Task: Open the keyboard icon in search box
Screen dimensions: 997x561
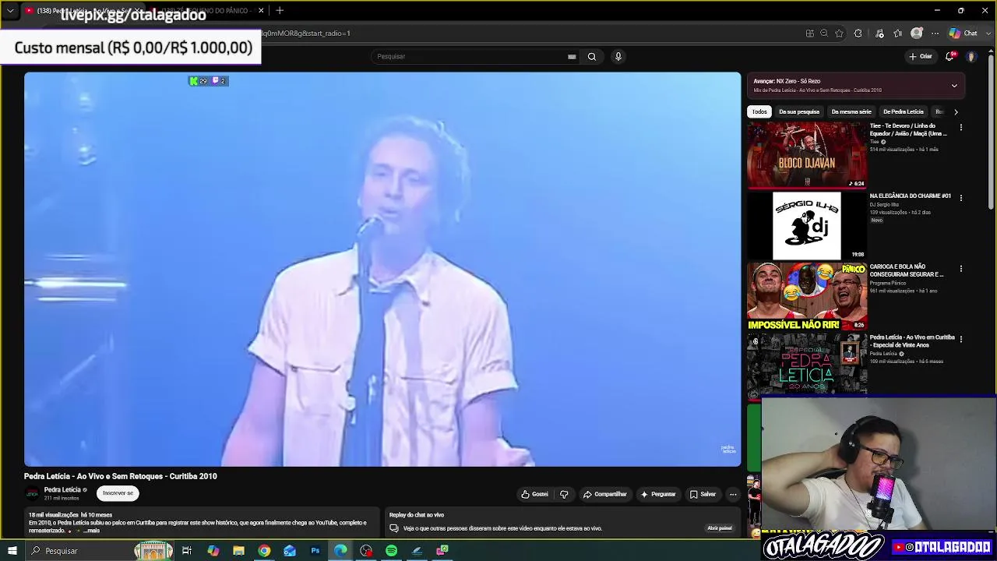Action: (572, 56)
